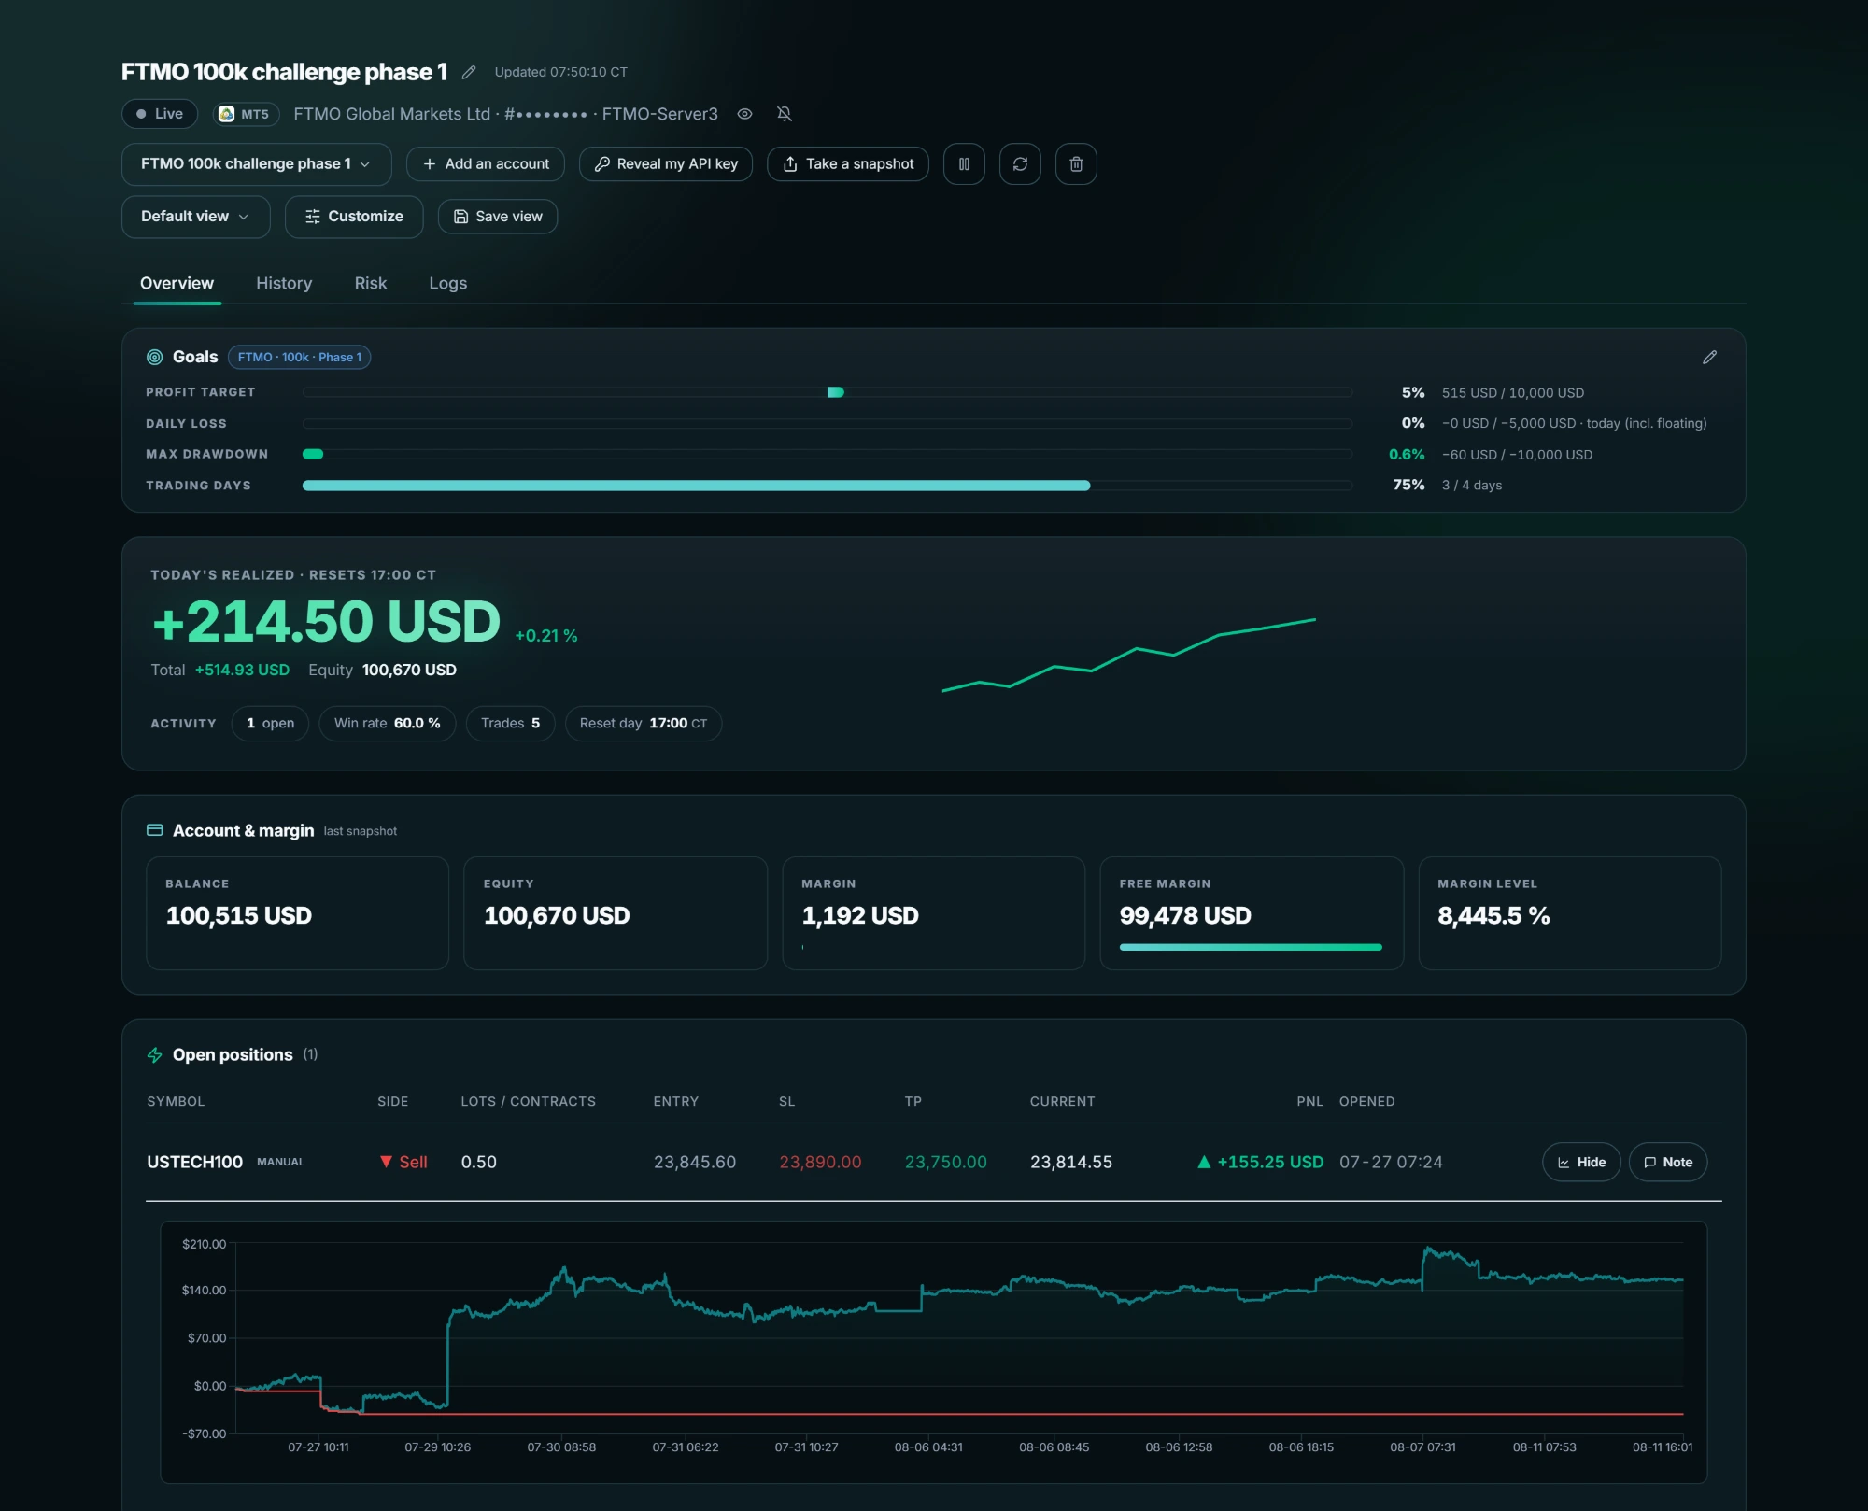Click Reveal my API key
This screenshot has width=1868, height=1511.
click(x=666, y=164)
